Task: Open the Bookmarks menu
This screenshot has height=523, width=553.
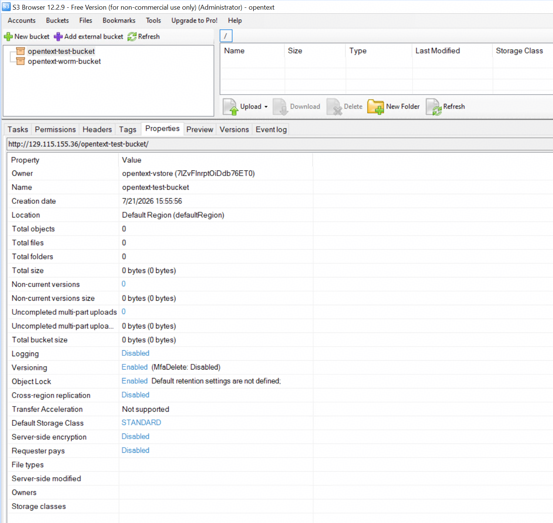Action: 119,20
